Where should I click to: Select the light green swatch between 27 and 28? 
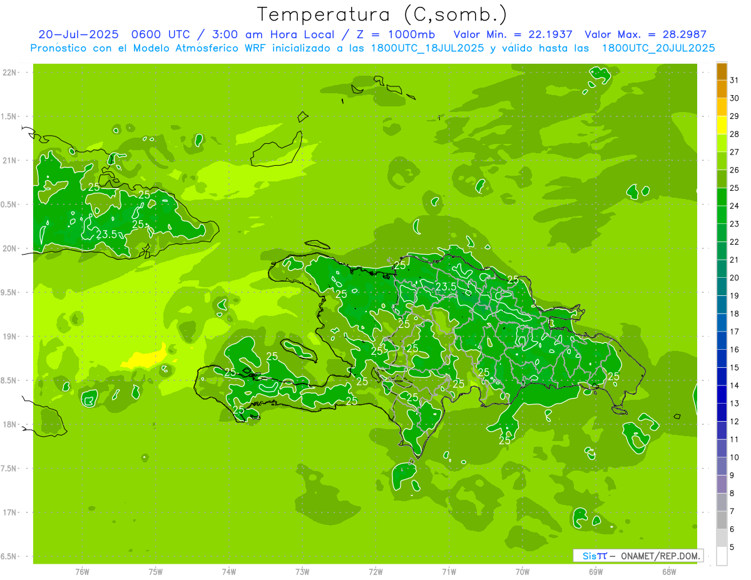click(722, 143)
